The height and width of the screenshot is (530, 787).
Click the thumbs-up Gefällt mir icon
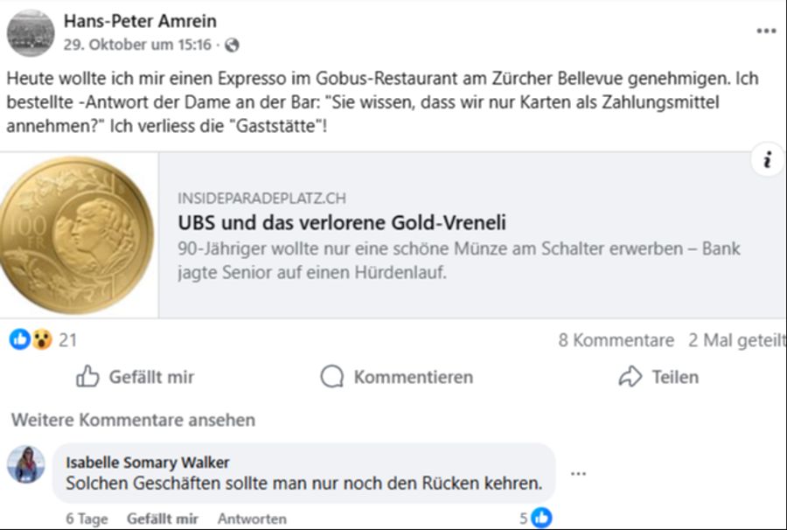(x=87, y=377)
